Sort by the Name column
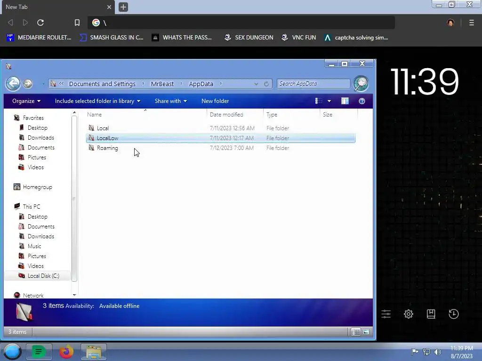 pyautogui.click(x=145, y=115)
